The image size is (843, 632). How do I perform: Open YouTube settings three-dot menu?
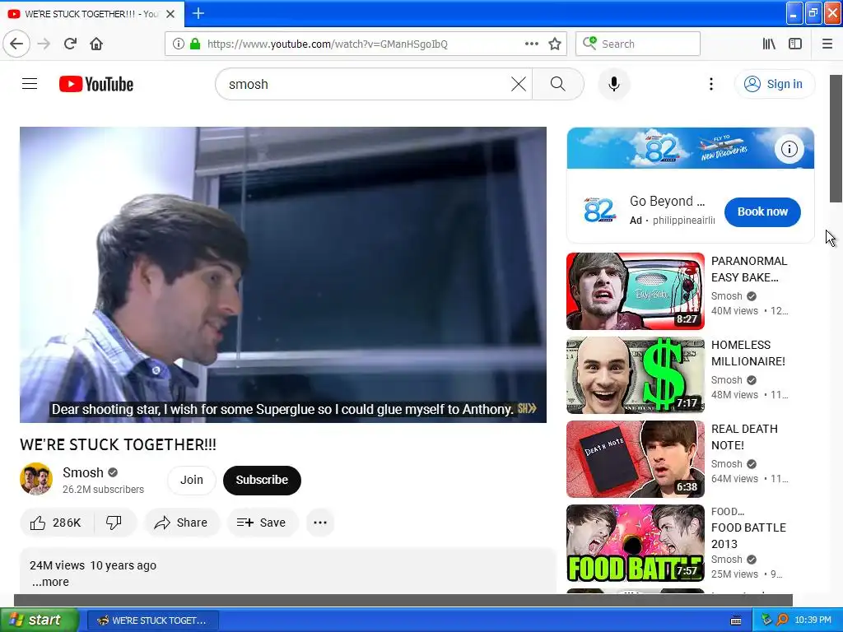710,84
